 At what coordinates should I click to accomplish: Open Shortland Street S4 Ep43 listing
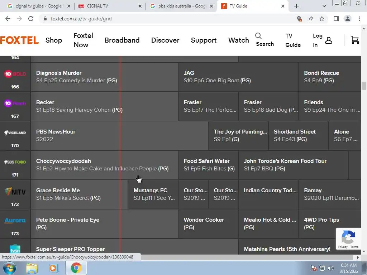(x=298, y=136)
